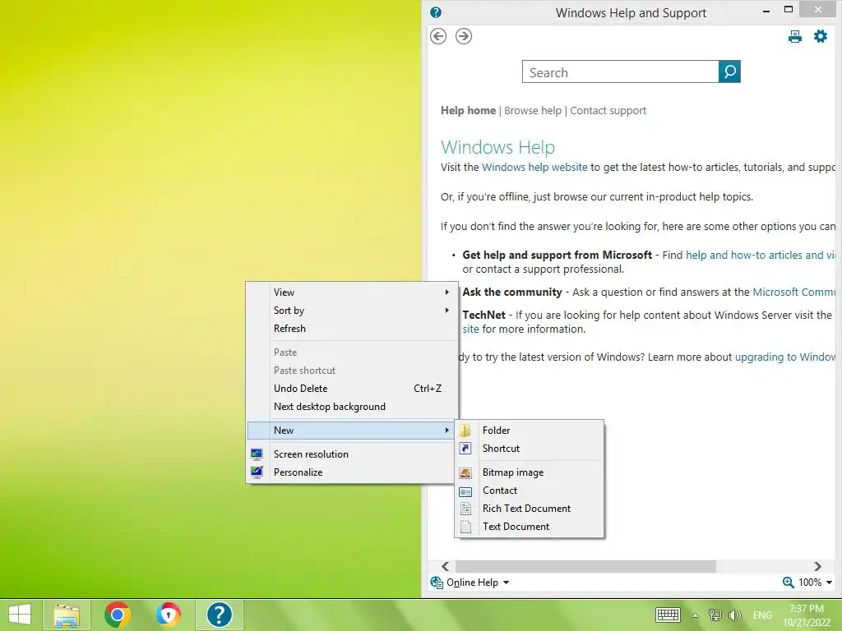Select Next desktop background
This screenshot has height=631, width=842.
tap(350, 407)
